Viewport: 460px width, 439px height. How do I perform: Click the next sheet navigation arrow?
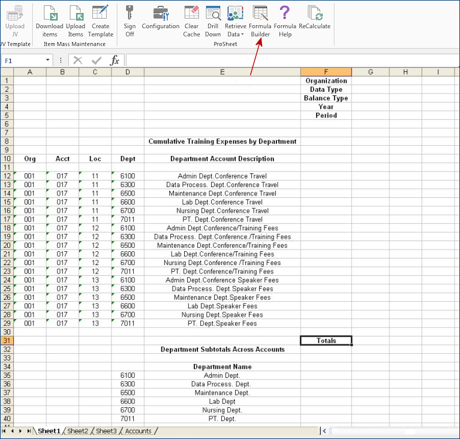coord(20,431)
